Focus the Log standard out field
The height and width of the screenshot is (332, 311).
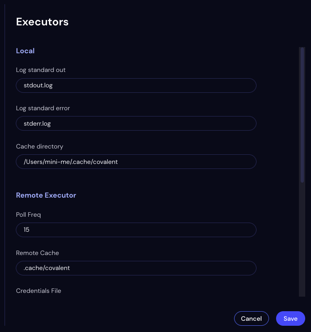coord(136,86)
